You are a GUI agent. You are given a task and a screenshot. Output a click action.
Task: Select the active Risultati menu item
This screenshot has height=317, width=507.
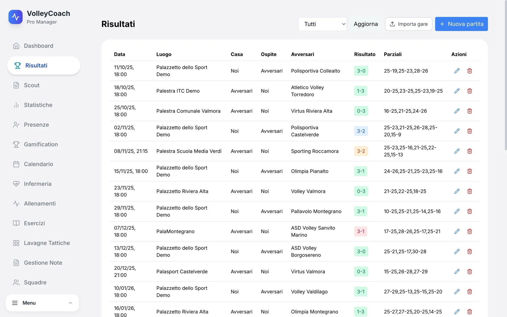(x=44, y=65)
